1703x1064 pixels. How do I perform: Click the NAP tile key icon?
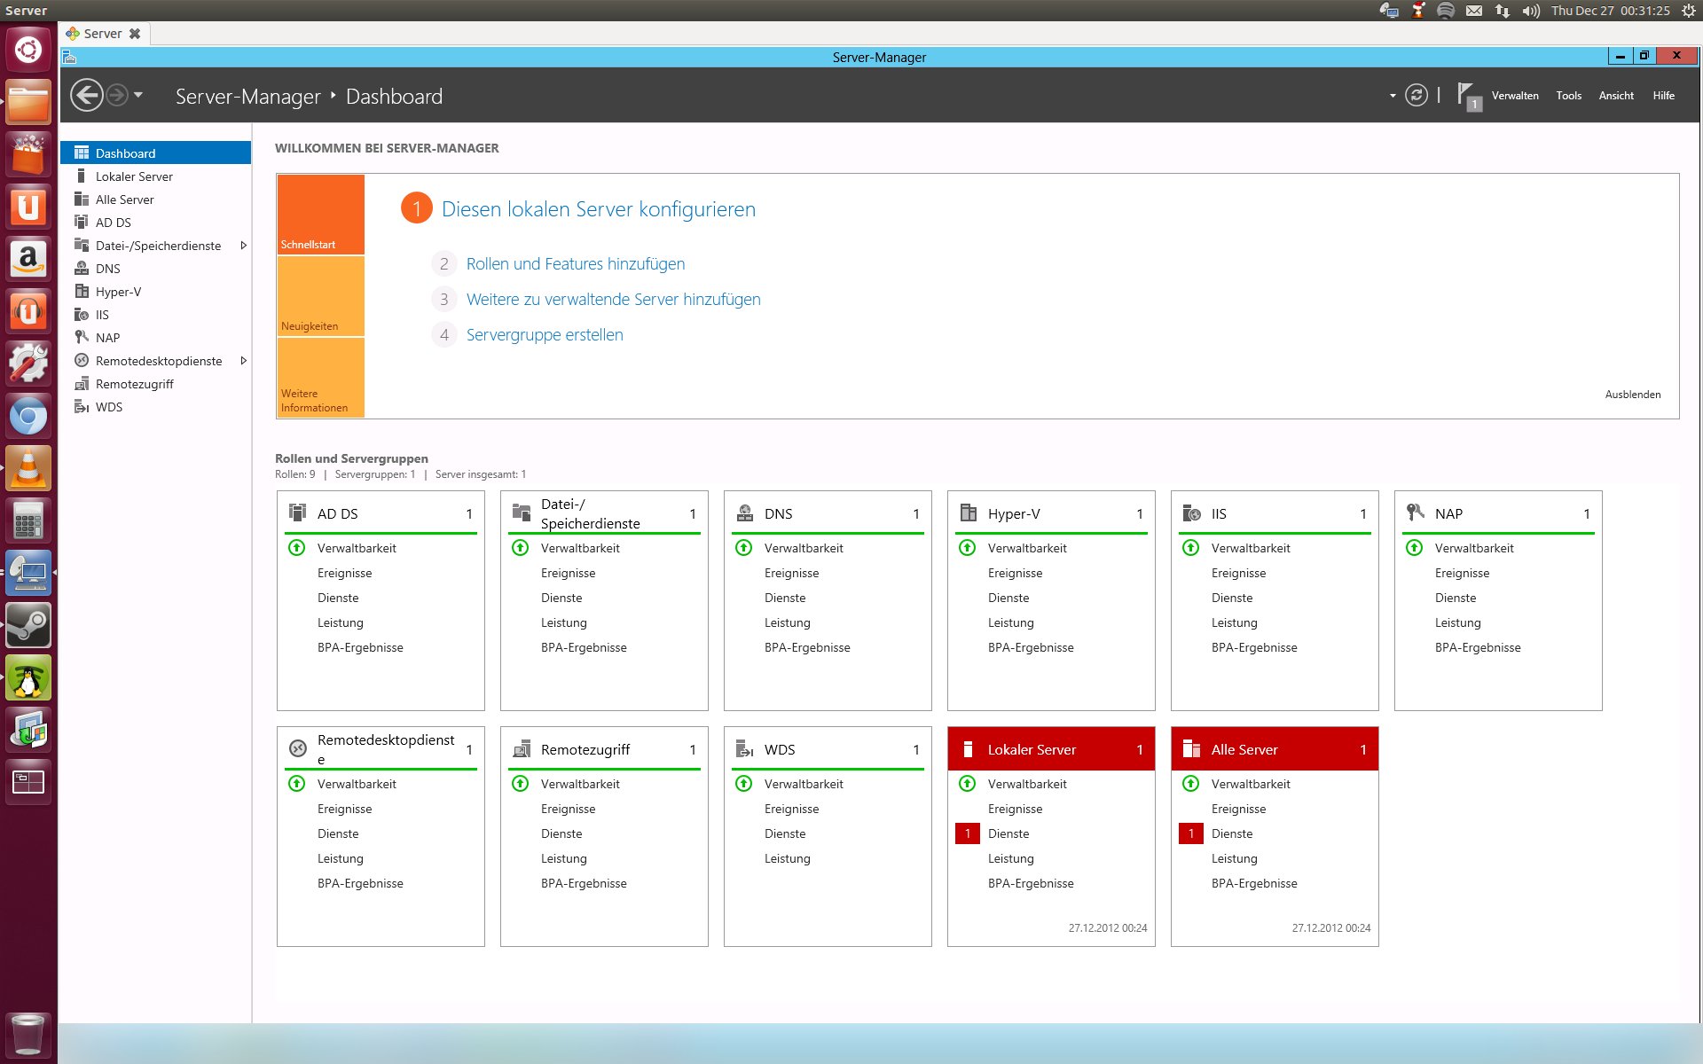[1416, 512]
